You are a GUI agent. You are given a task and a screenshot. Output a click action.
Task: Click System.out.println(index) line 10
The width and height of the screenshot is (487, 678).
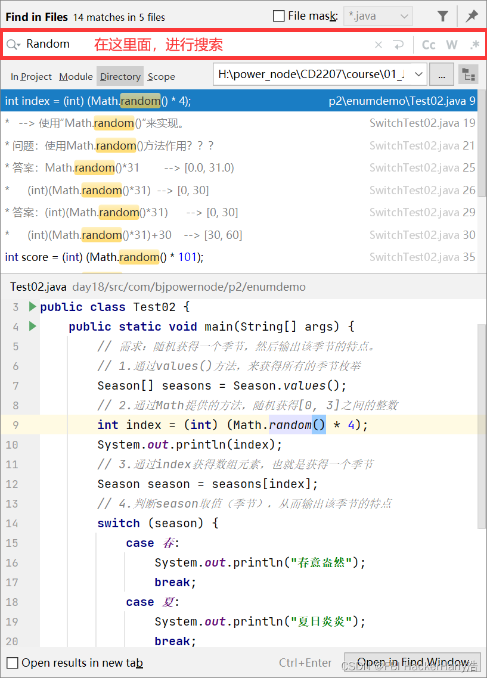pos(190,444)
